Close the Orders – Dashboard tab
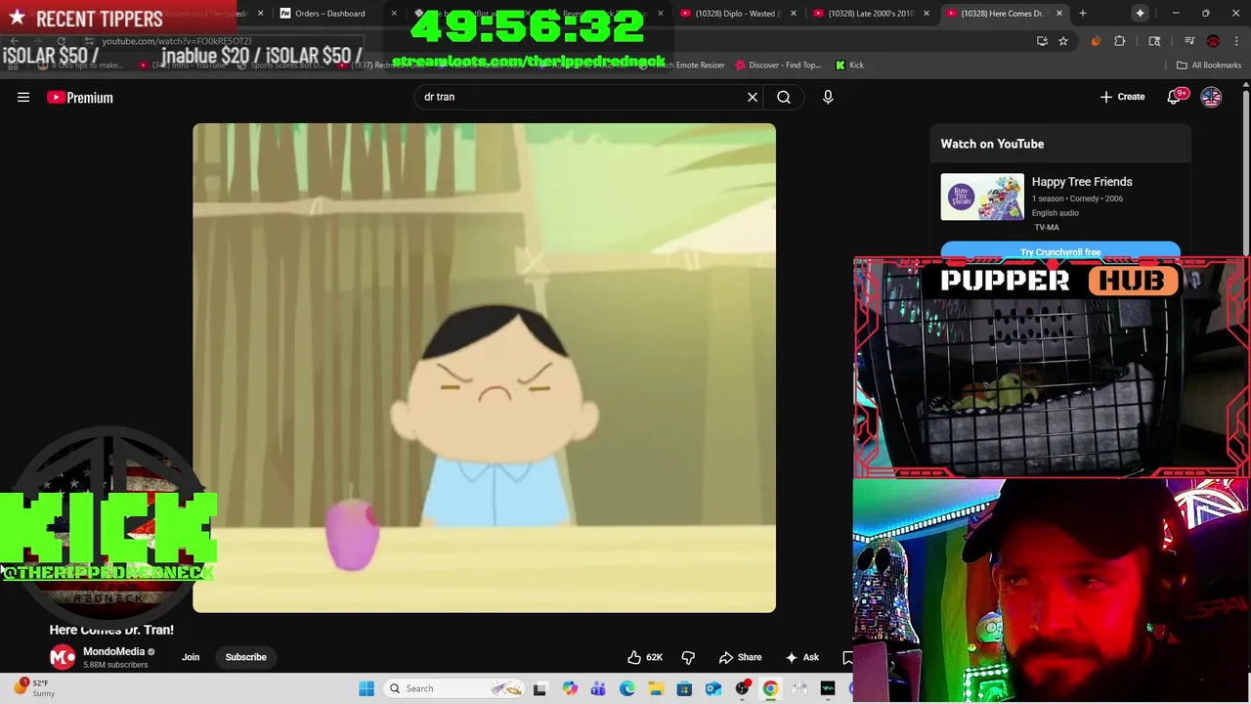 [394, 14]
